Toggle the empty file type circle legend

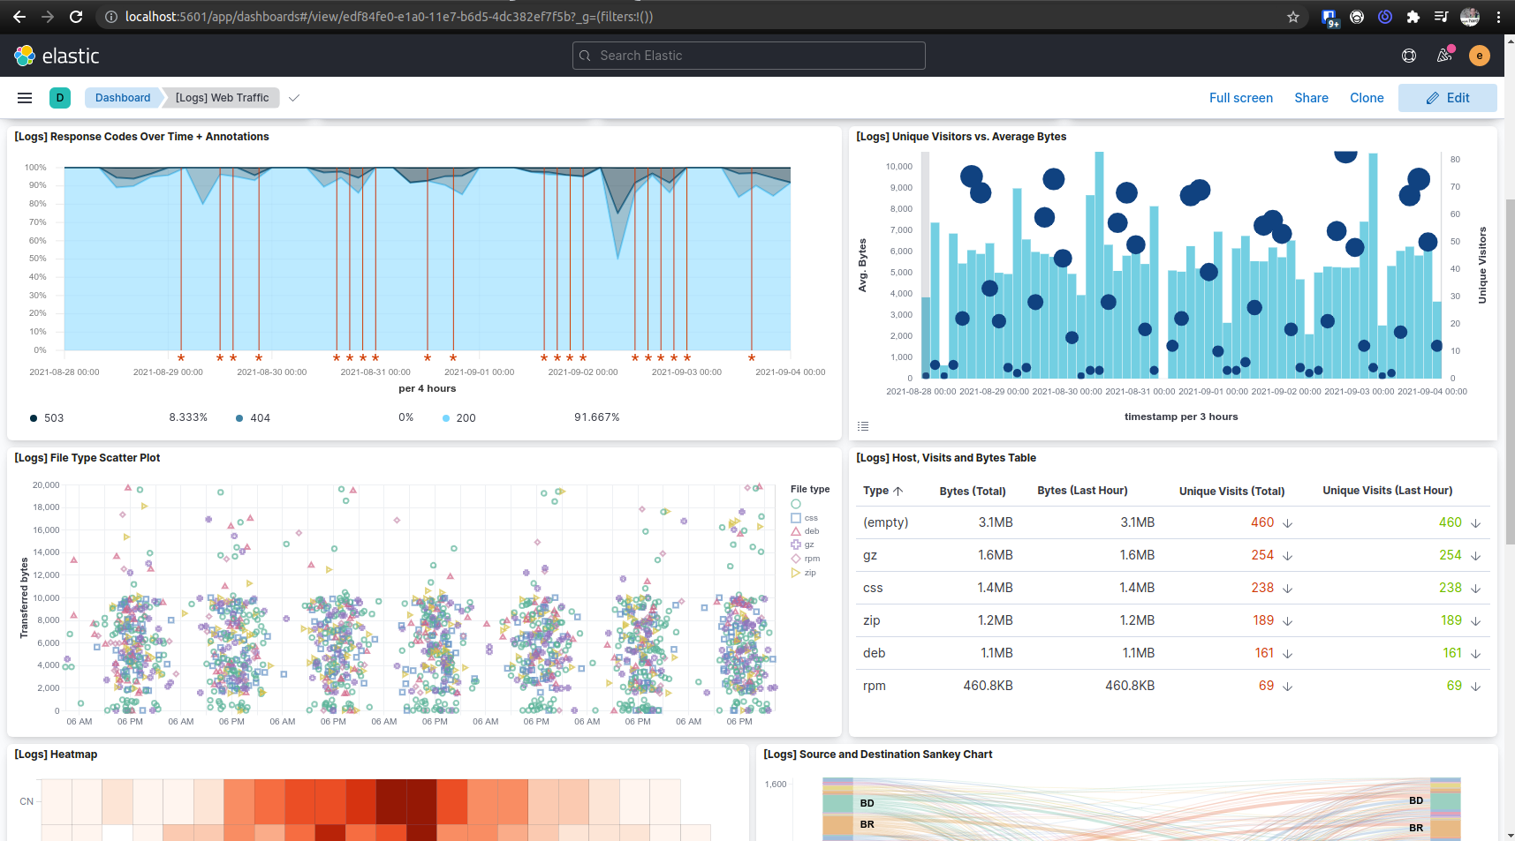pos(796,504)
